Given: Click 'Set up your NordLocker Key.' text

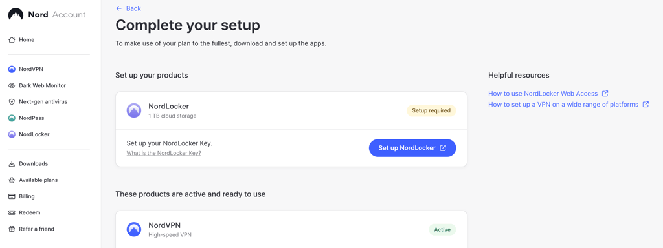Looking at the screenshot, I should [x=170, y=143].
